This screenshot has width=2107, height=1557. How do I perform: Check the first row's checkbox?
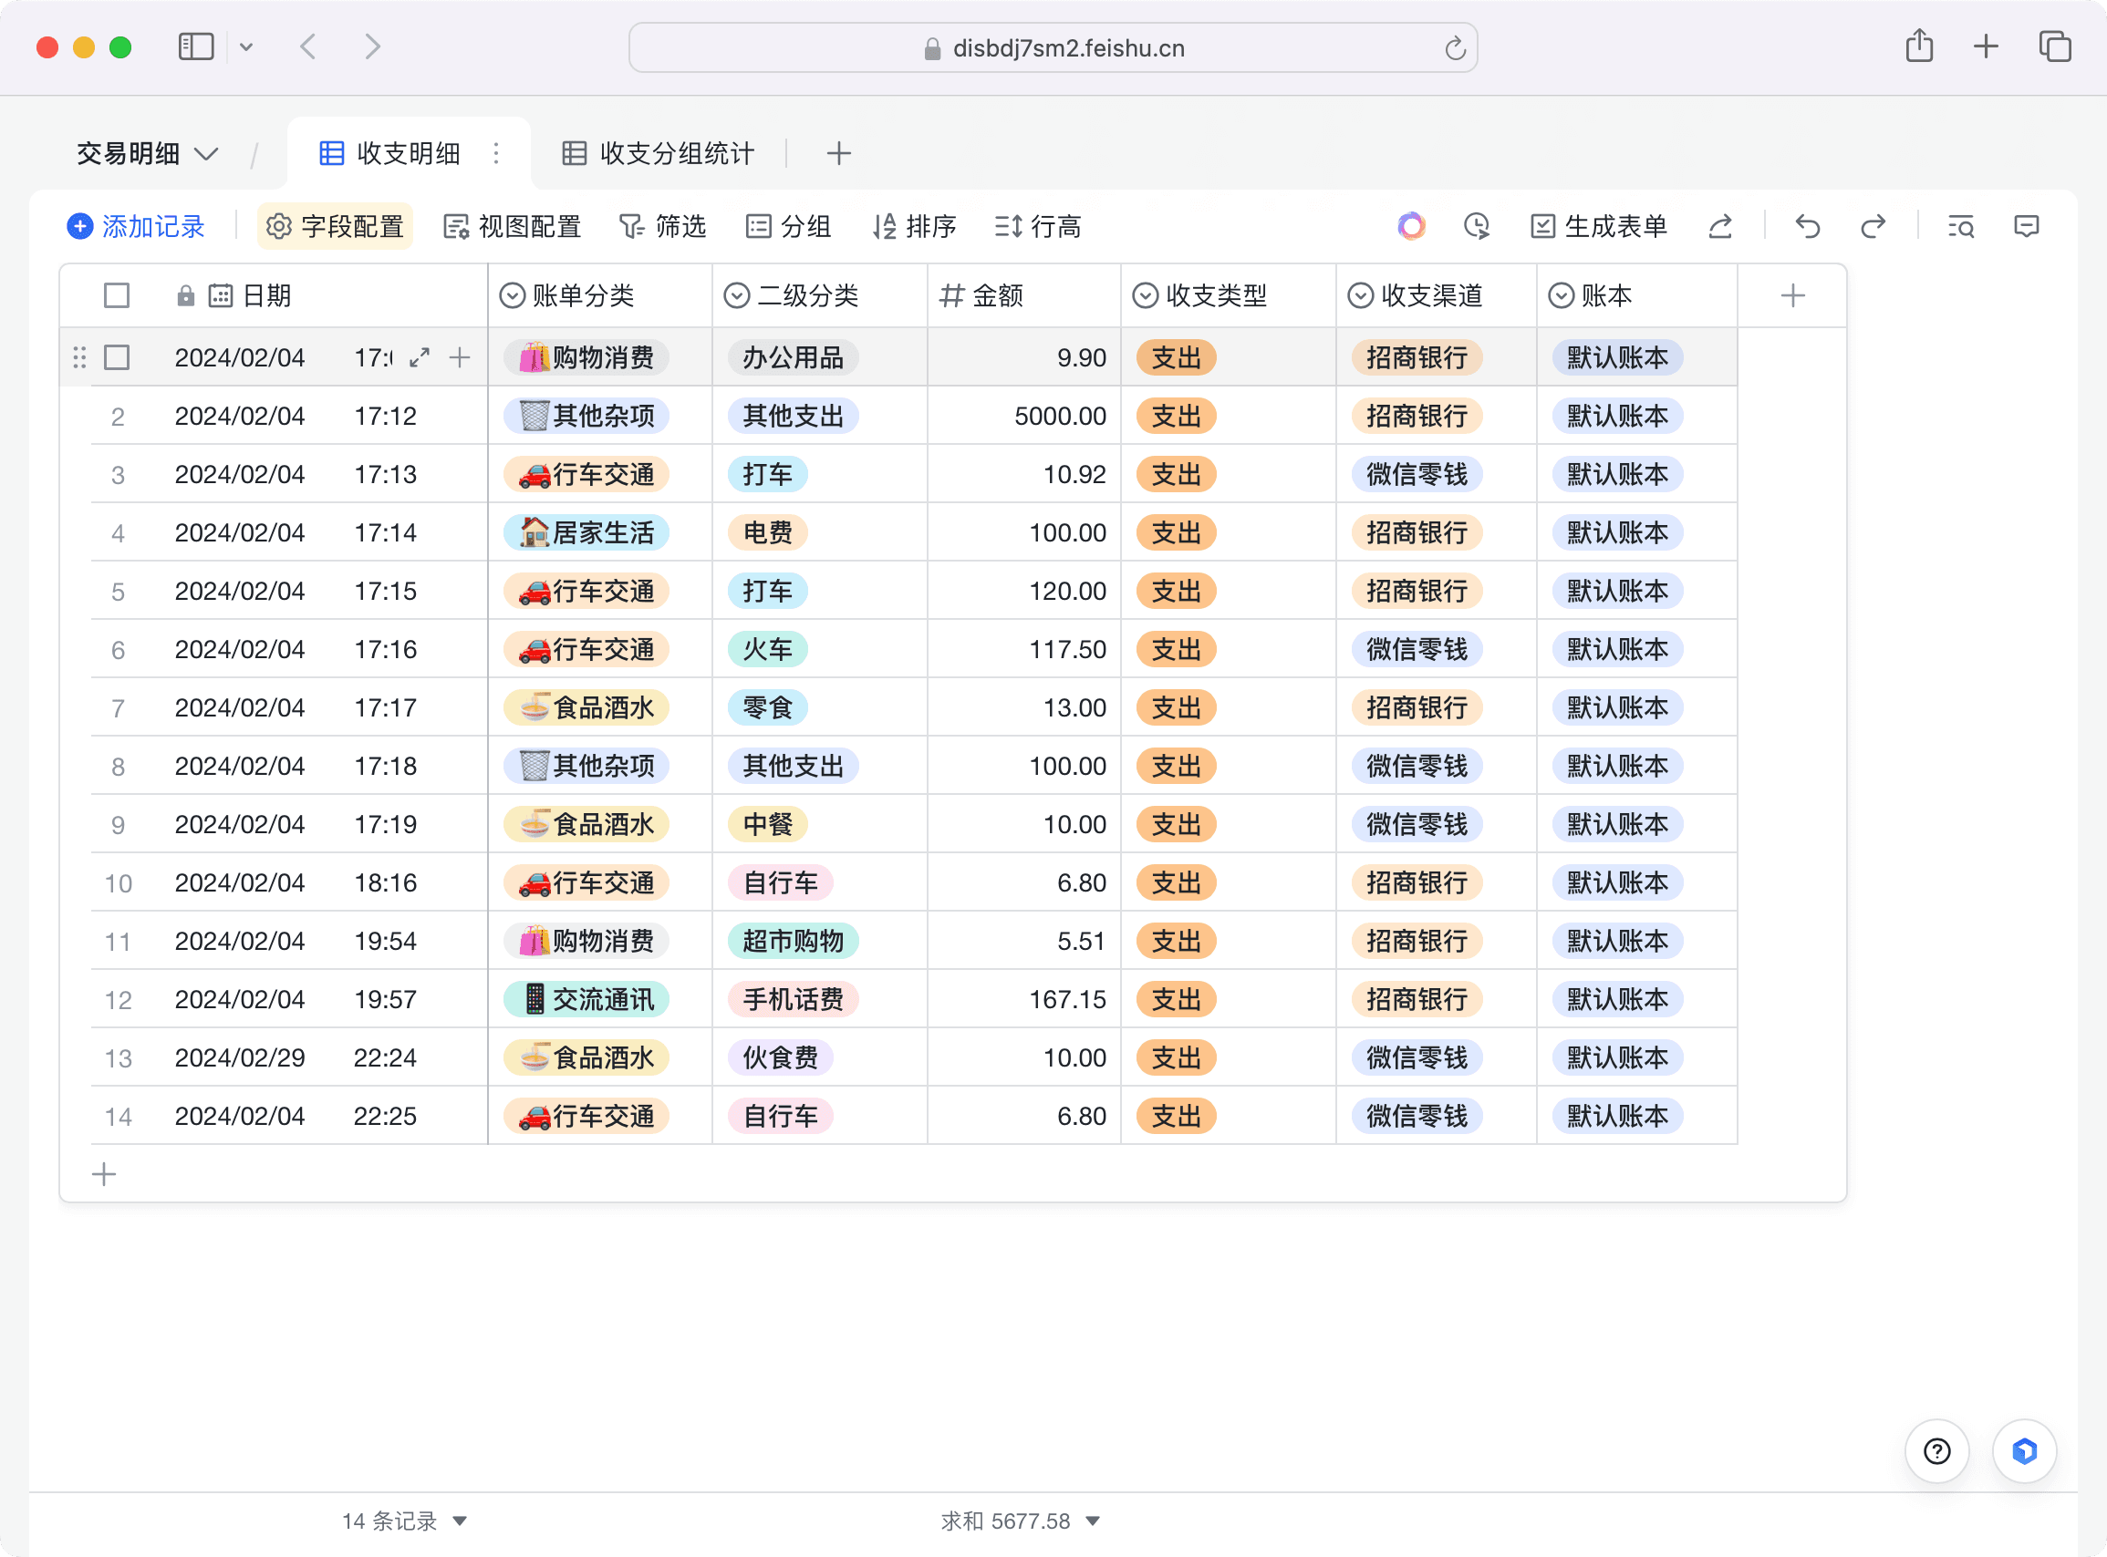click(x=117, y=357)
